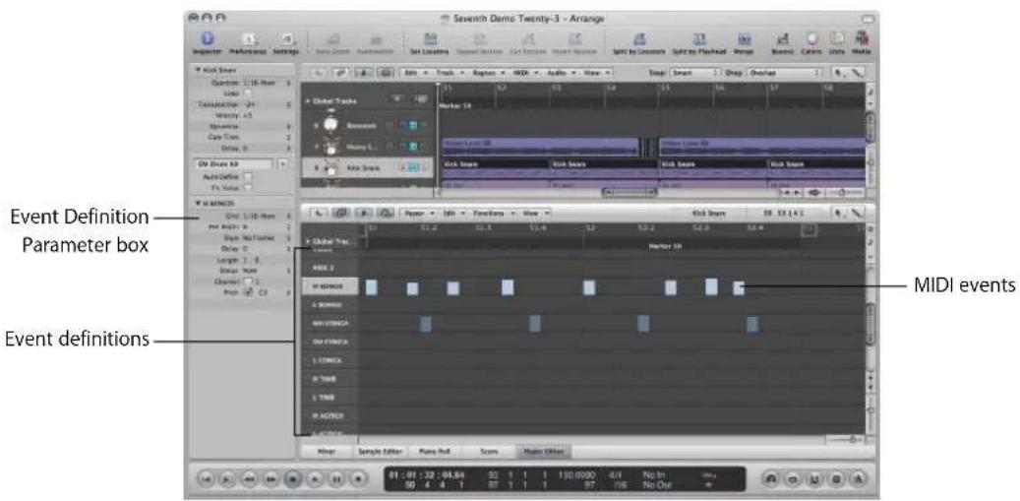The height and width of the screenshot is (501, 1020).
Task: Click the Hyper Editor MIDI Out button
Action: coord(386,213)
